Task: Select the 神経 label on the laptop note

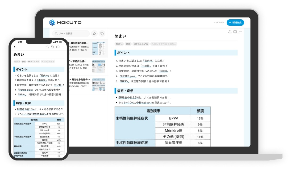Action: (128, 44)
